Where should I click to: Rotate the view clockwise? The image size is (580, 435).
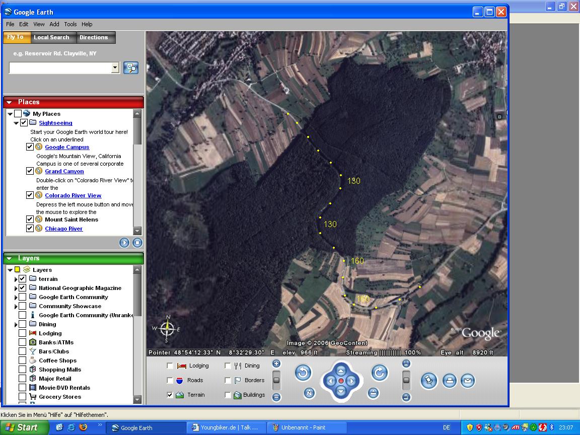click(379, 373)
